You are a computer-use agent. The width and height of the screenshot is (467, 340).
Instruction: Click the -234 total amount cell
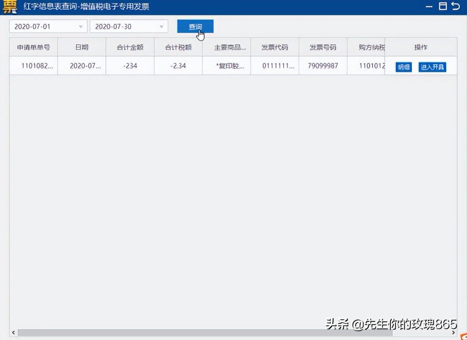point(130,66)
